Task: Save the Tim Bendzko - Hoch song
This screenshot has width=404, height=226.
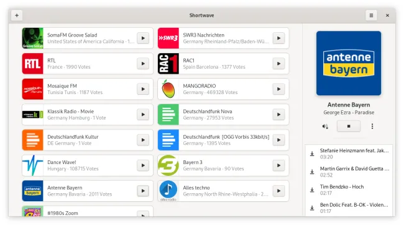Action: click(x=312, y=190)
